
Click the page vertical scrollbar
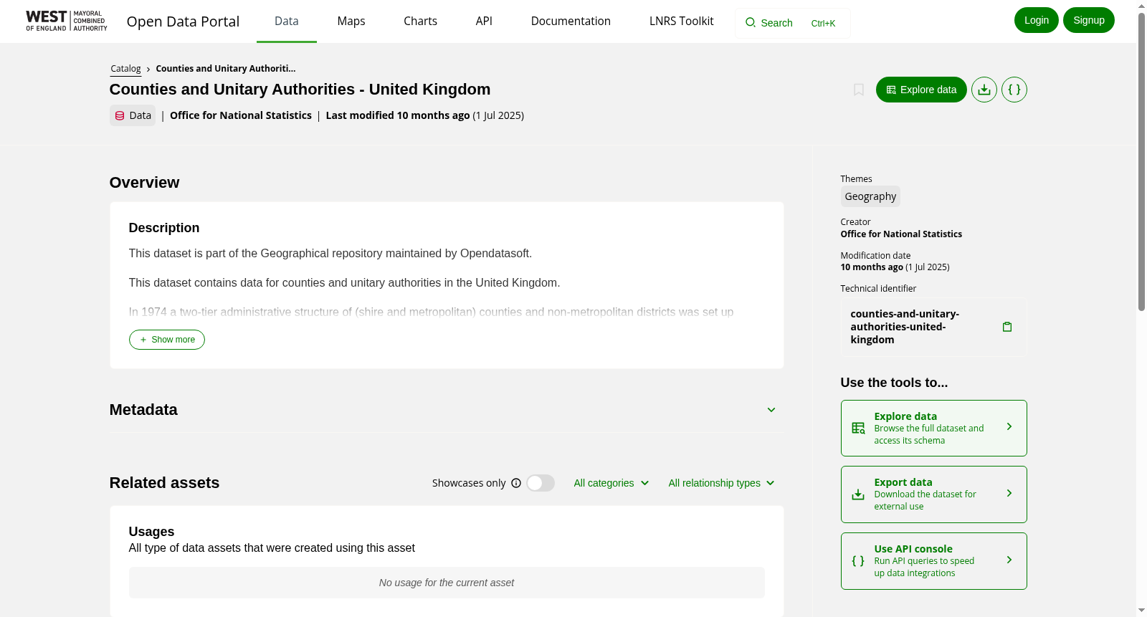click(x=1141, y=161)
